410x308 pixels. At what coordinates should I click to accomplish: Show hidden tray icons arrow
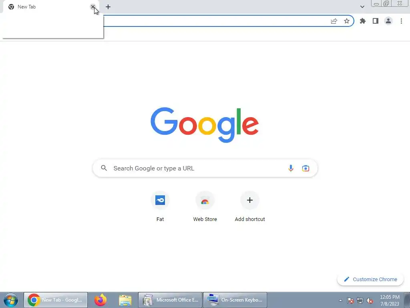[340, 300]
